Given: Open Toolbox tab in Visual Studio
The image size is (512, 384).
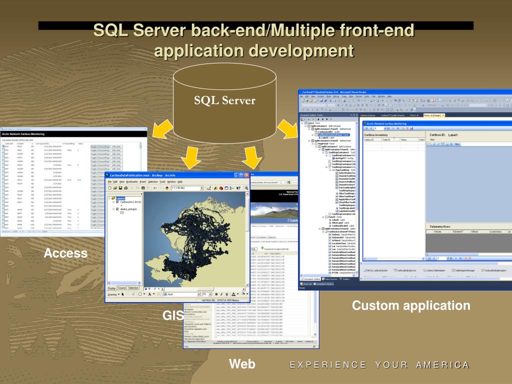Looking at the screenshot, I should click(x=344, y=279).
